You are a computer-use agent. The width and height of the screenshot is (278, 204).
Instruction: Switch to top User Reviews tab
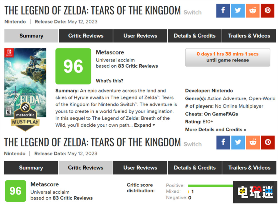tap(140, 36)
